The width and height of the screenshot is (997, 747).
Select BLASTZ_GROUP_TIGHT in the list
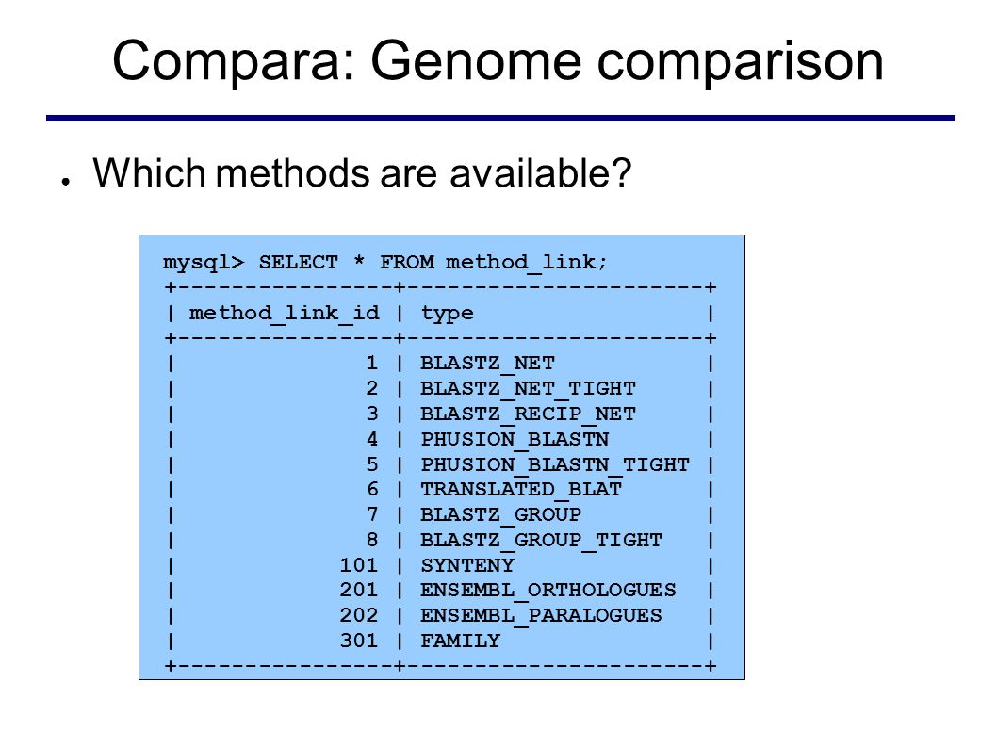click(x=541, y=541)
